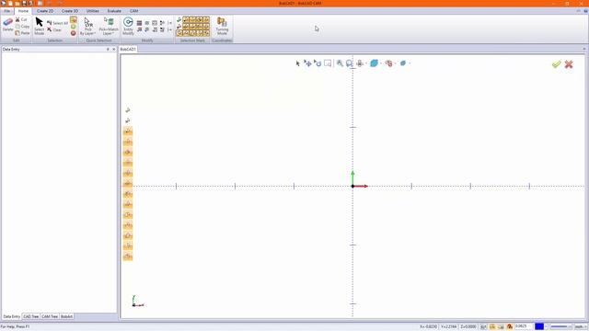
Task: Click the blue cube view orientation icon
Action: (x=374, y=63)
